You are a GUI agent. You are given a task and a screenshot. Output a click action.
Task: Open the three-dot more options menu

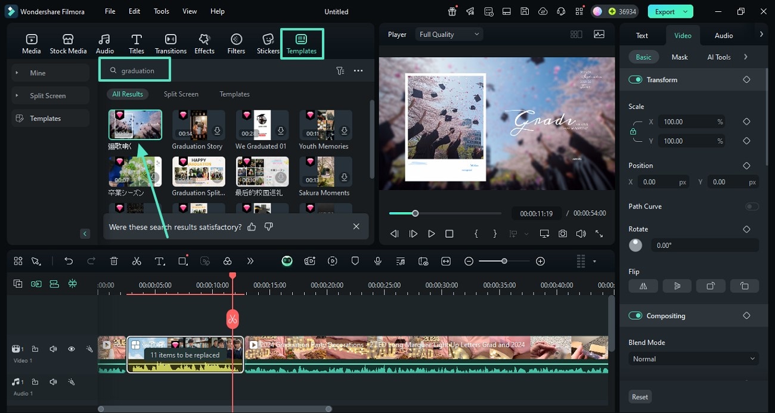coord(358,70)
